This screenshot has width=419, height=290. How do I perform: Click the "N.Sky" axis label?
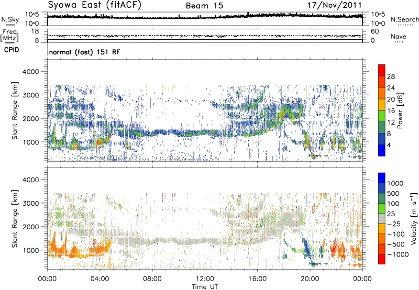(10, 19)
